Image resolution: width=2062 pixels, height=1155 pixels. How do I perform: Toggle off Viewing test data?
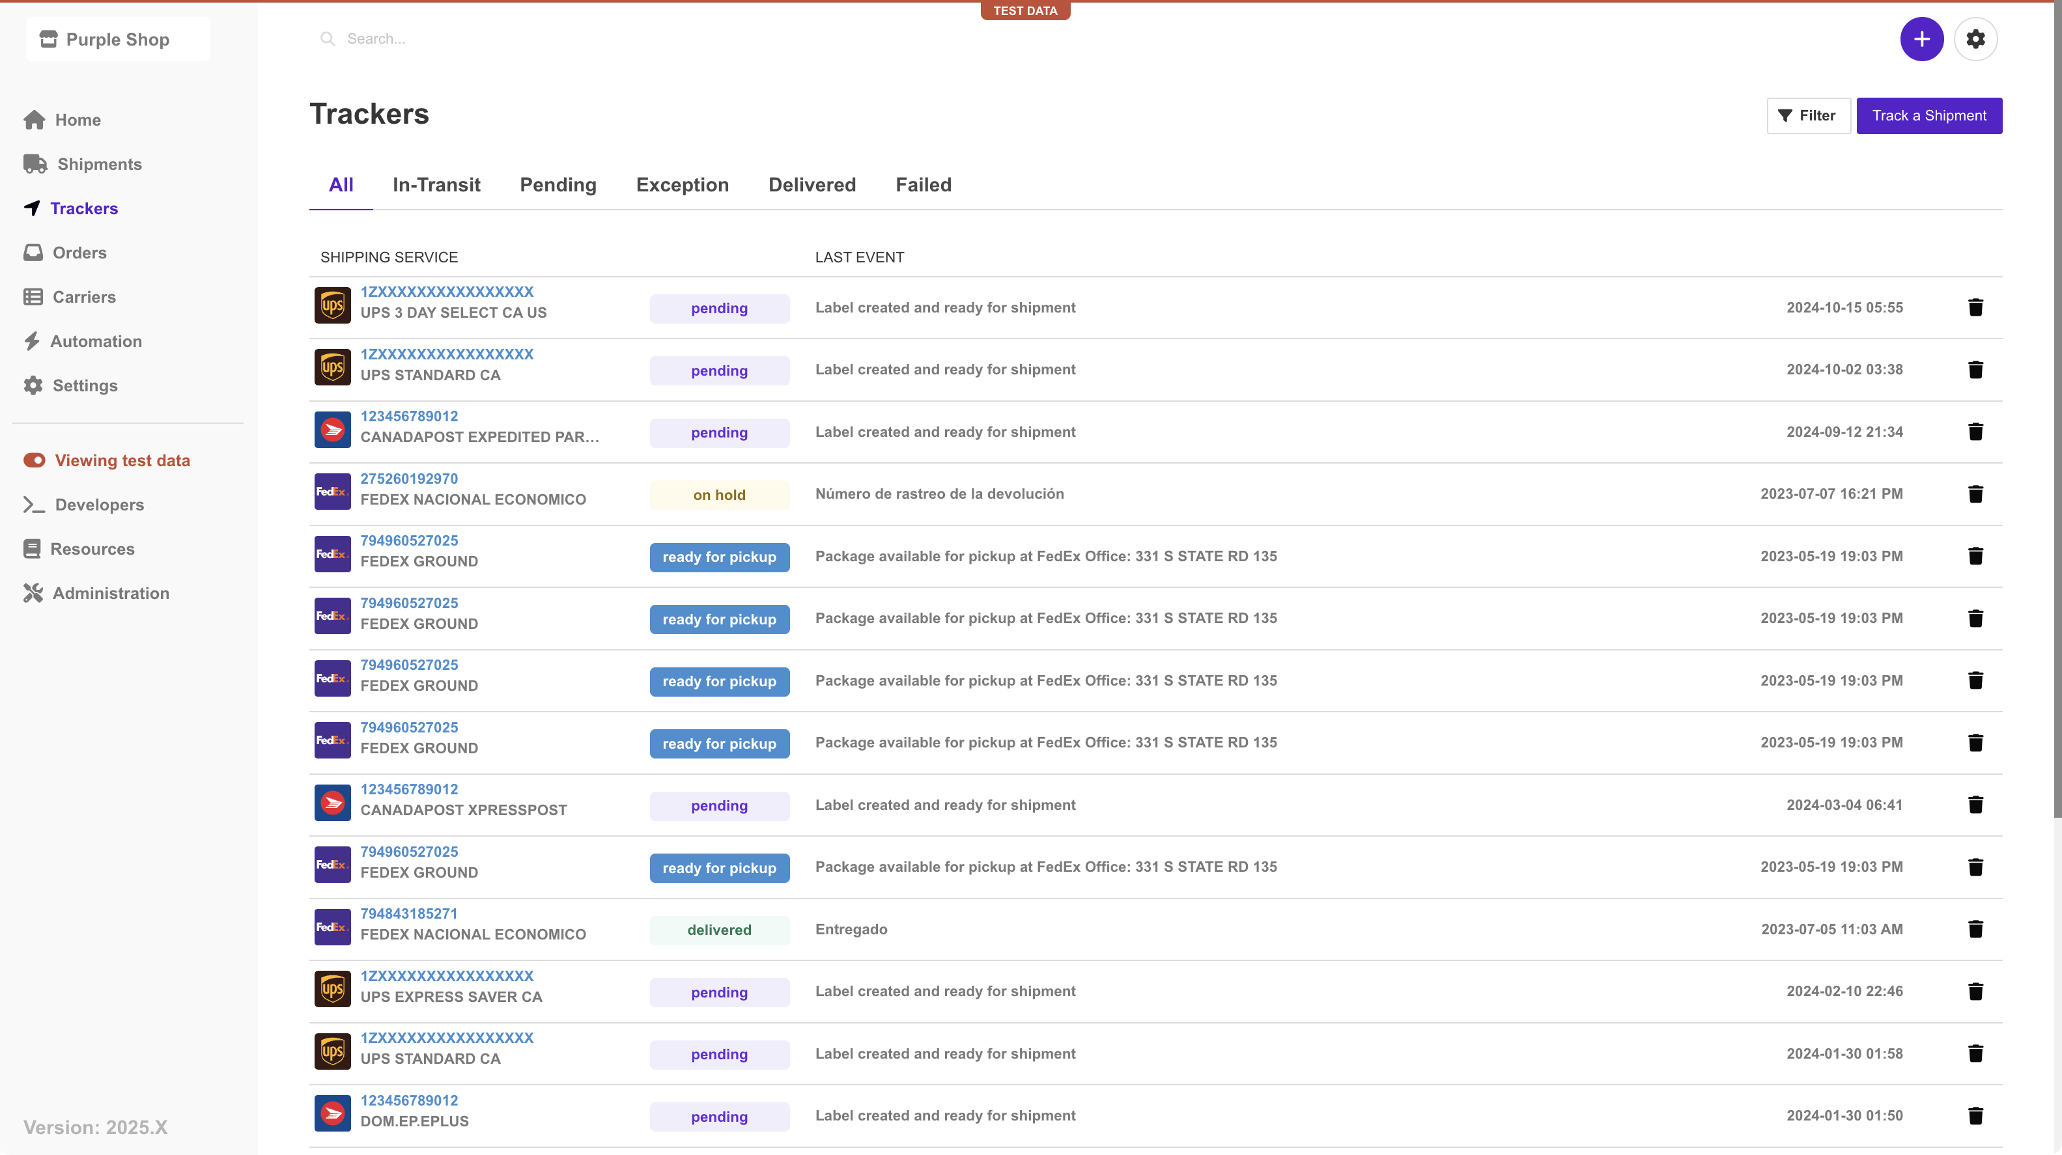35,460
